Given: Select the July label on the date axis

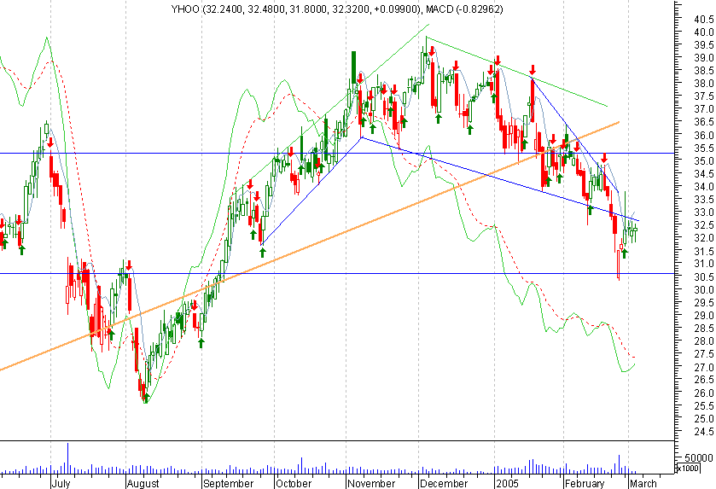Looking at the screenshot, I should (x=61, y=483).
